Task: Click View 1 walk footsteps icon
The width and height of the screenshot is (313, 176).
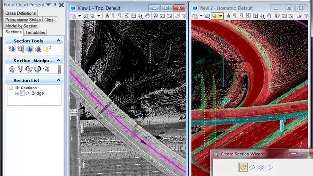Action: click(156, 16)
